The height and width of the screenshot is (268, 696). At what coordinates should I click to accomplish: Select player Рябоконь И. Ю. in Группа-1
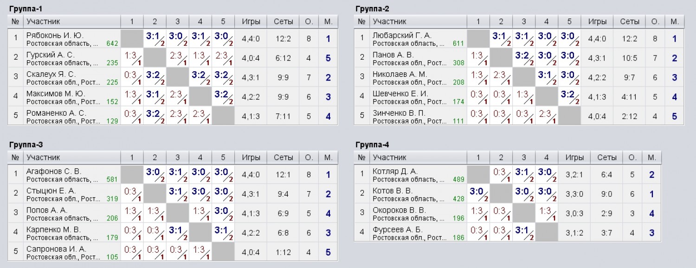55,36
